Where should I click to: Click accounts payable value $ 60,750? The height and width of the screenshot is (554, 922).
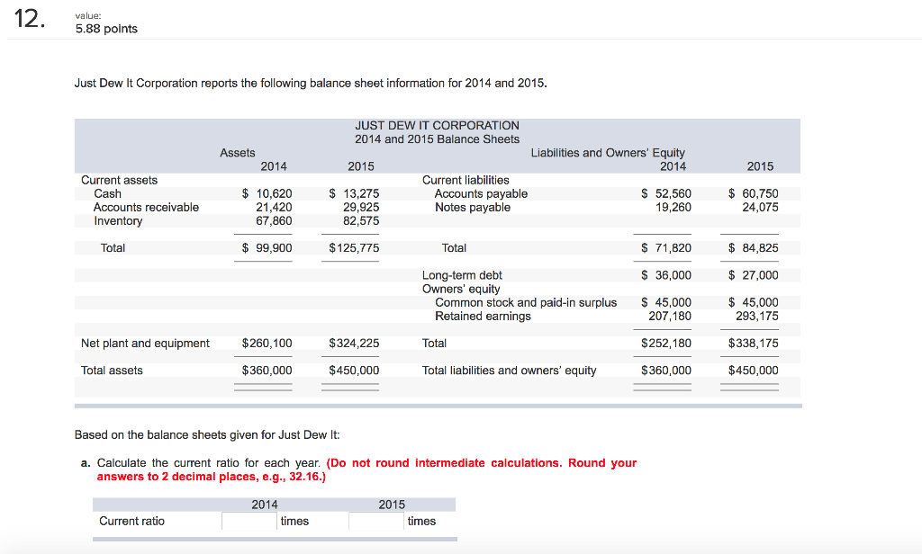pos(754,194)
